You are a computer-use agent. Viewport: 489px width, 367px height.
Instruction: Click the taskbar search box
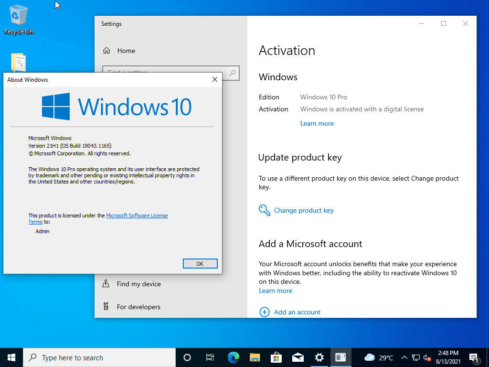click(x=99, y=357)
